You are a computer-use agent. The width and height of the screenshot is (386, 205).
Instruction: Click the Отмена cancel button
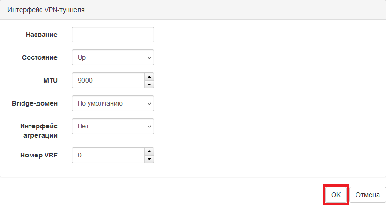[x=368, y=195]
